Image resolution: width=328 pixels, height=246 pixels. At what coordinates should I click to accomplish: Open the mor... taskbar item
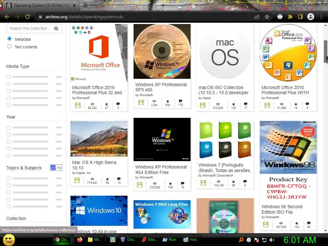(191, 240)
